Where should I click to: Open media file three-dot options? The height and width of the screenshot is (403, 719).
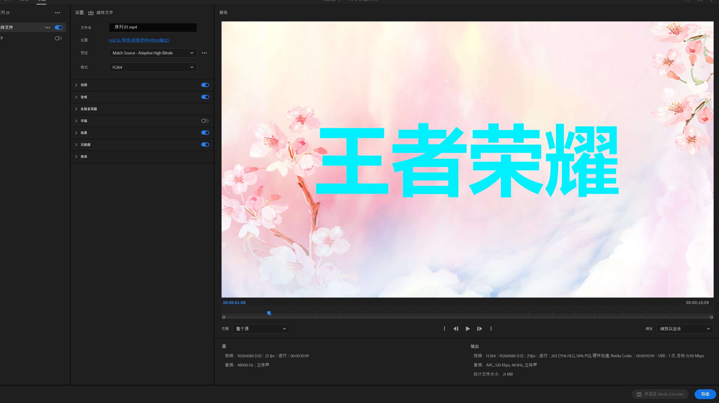(47, 27)
